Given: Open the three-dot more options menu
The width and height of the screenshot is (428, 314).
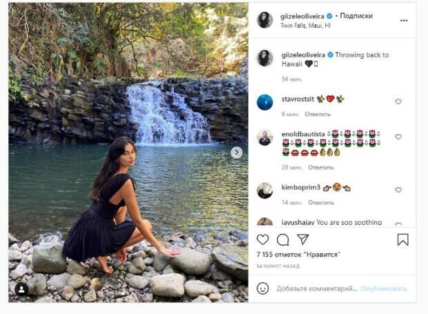Looking at the screenshot, I should tap(404, 19).
